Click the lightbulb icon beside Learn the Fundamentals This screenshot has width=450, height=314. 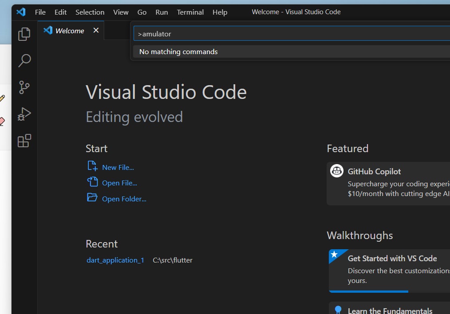pyautogui.click(x=338, y=310)
